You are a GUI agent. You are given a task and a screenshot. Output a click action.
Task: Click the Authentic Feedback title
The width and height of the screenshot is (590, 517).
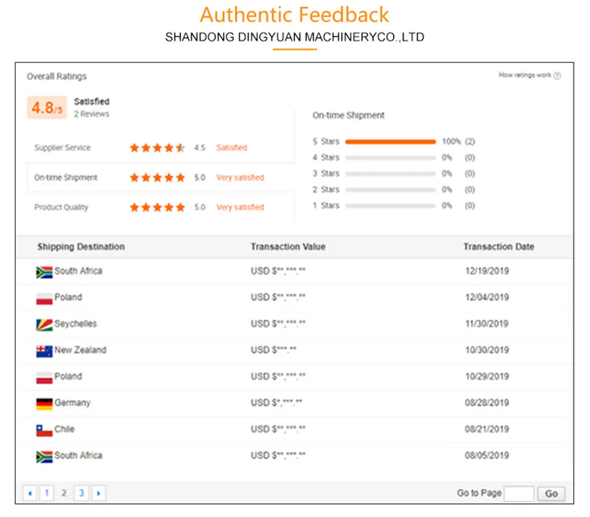coord(294,15)
